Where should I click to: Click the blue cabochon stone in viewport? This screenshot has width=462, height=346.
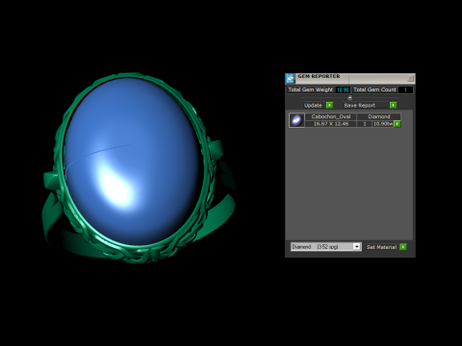[x=133, y=161]
